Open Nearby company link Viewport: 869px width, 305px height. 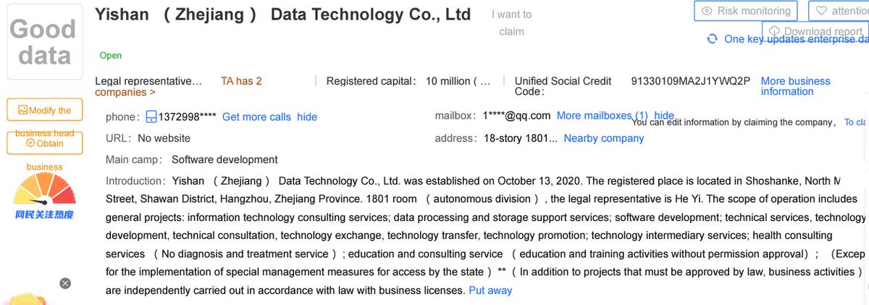[603, 138]
